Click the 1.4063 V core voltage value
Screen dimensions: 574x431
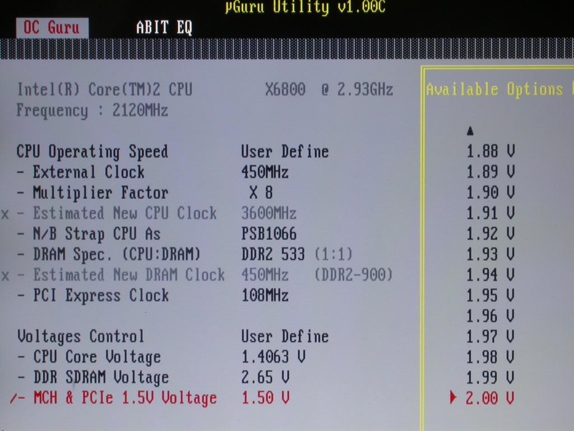pos(273,357)
